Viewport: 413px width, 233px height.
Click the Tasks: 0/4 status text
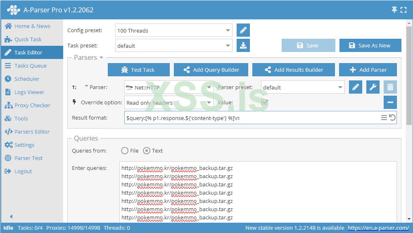click(x=30, y=228)
